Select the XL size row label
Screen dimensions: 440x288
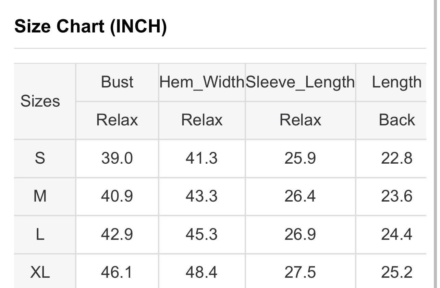click(40, 273)
